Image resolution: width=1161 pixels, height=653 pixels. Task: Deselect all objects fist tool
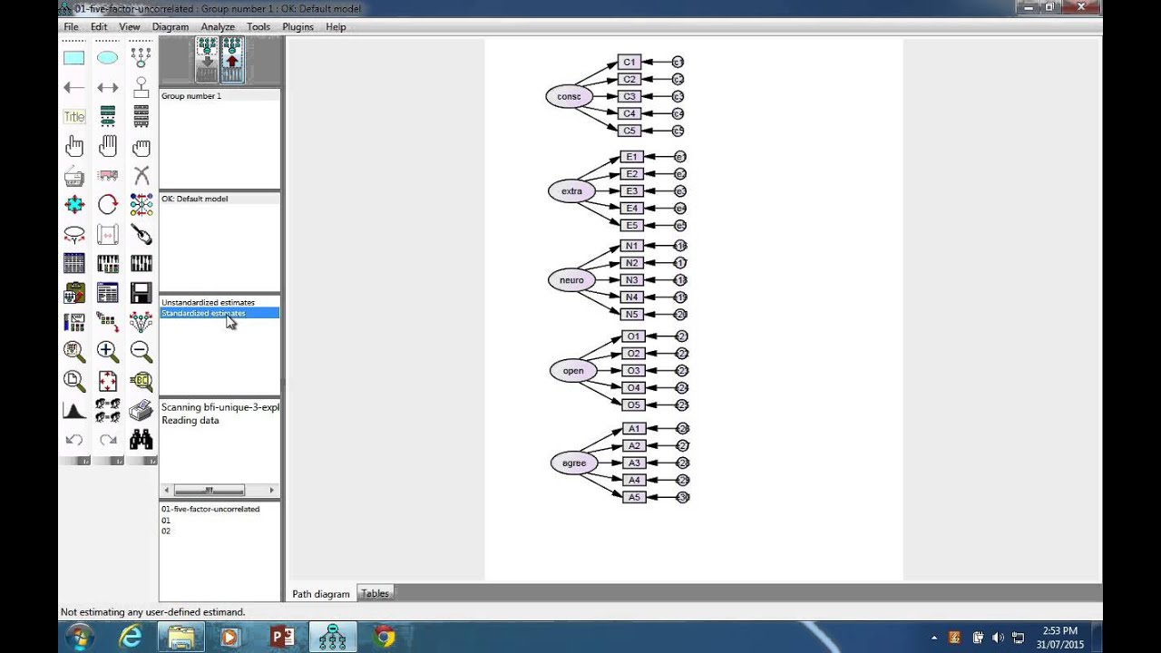[x=141, y=146]
